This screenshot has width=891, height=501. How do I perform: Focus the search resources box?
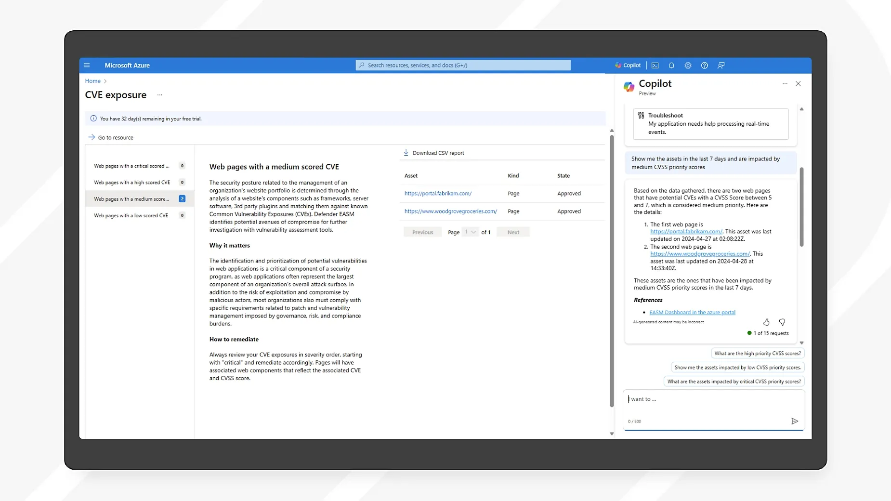point(463,65)
